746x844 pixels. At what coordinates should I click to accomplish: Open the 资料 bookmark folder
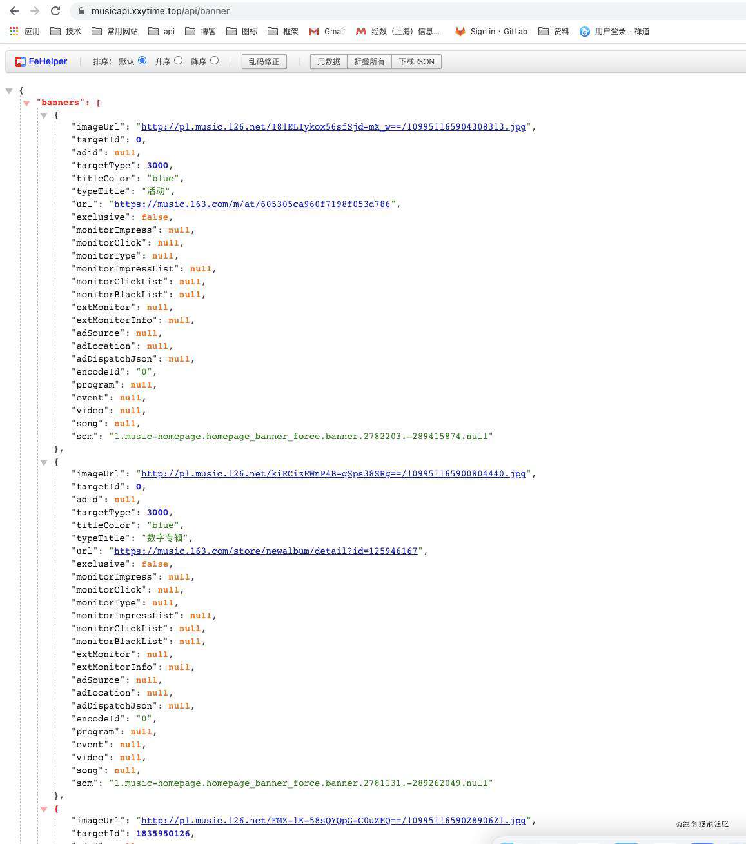(x=553, y=31)
